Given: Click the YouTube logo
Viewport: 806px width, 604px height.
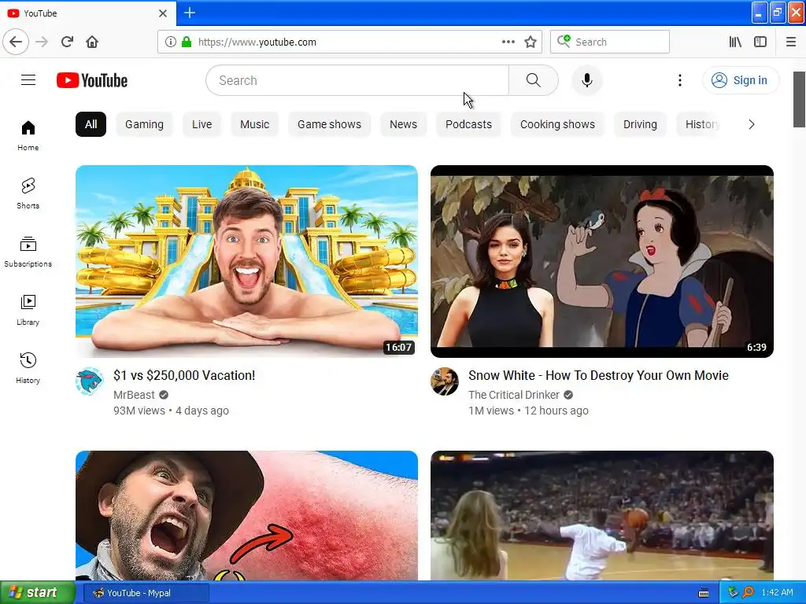Looking at the screenshot, I should click(92, 81).
